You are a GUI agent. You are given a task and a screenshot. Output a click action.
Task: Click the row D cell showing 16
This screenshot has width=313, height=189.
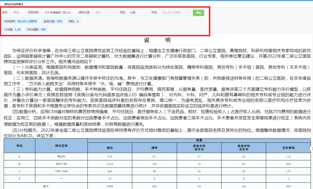point(110,179)
